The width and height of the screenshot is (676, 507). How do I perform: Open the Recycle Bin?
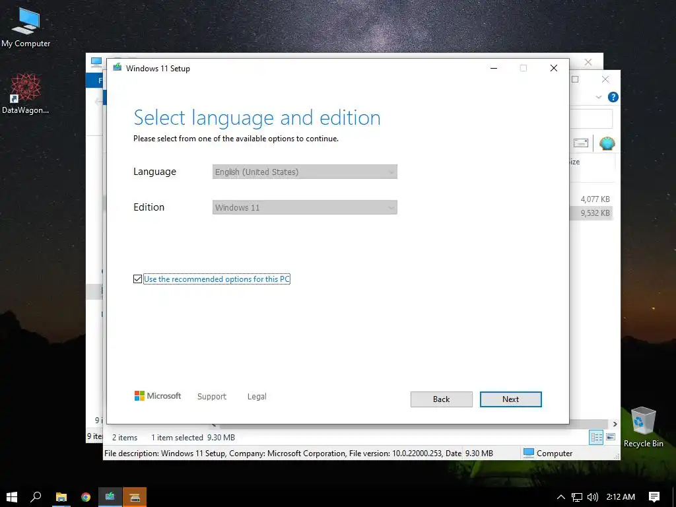pyautogui.click(x=643, y=427)
